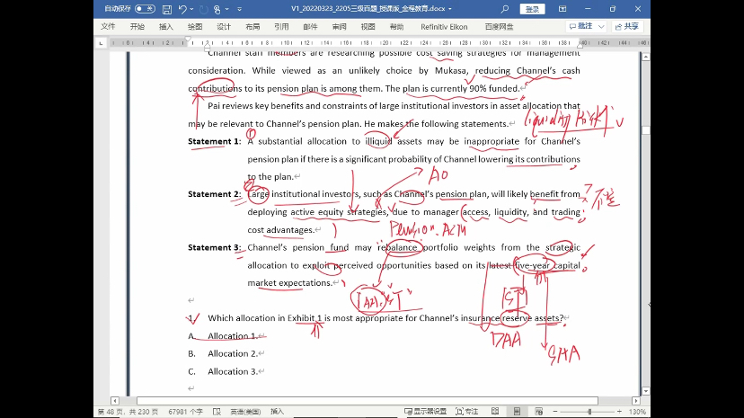The image size is (744, 418).
Task: Click the 共享 share button
Action: point(629,27)
